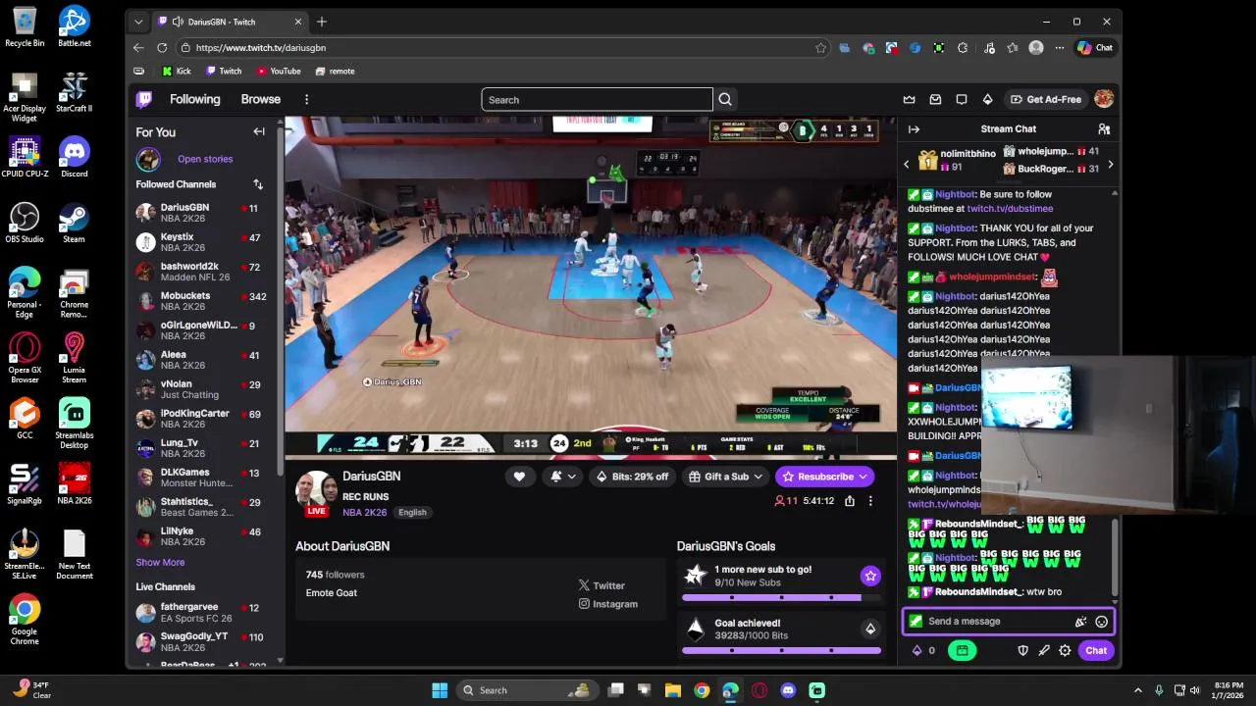Open the Following tab
The height and width of the screenshot is (706, 1256).
[194, 99]
